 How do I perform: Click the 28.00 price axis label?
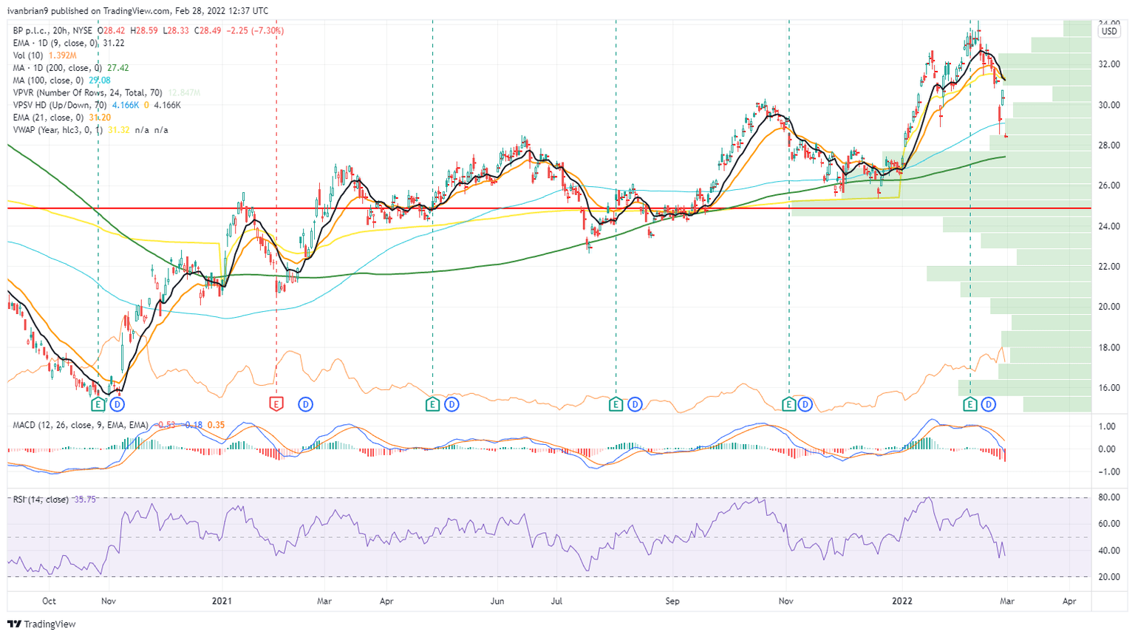1109,146
